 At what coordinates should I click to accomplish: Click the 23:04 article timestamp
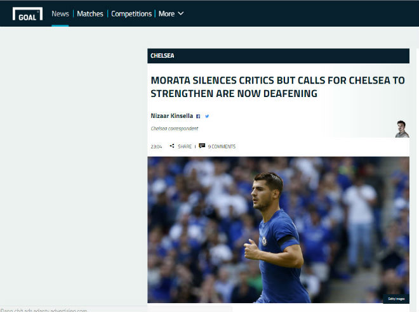(156, 146)
